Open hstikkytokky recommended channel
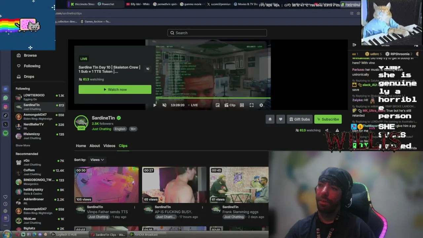423x238 pixels. coord(40,191)
